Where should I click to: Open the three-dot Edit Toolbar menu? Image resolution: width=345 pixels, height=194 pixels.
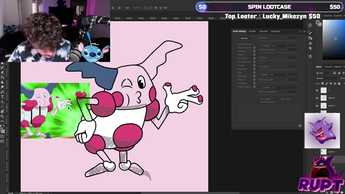point(2,121)
